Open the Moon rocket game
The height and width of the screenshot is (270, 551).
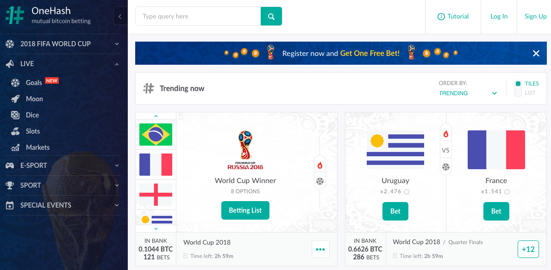34,99
